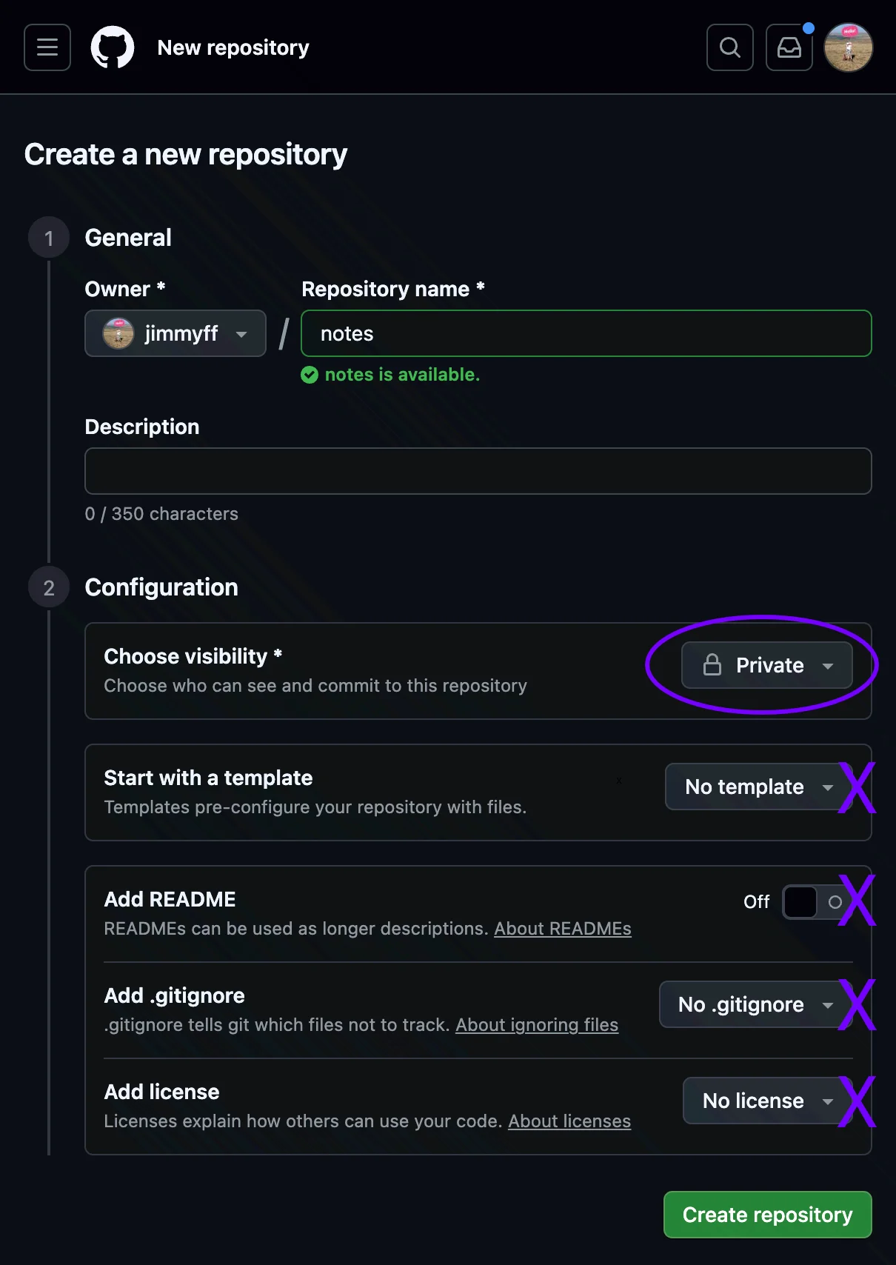The width and height of the screenshot is (896, 1265).
Task: Open the hamburger navigation menu
Action: pyautogui.click(x=47, y=47)
